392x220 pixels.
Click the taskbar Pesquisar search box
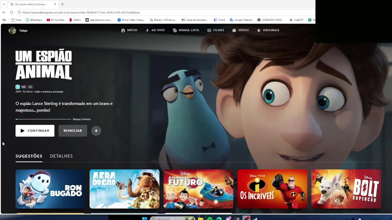[x=173, y=219]
